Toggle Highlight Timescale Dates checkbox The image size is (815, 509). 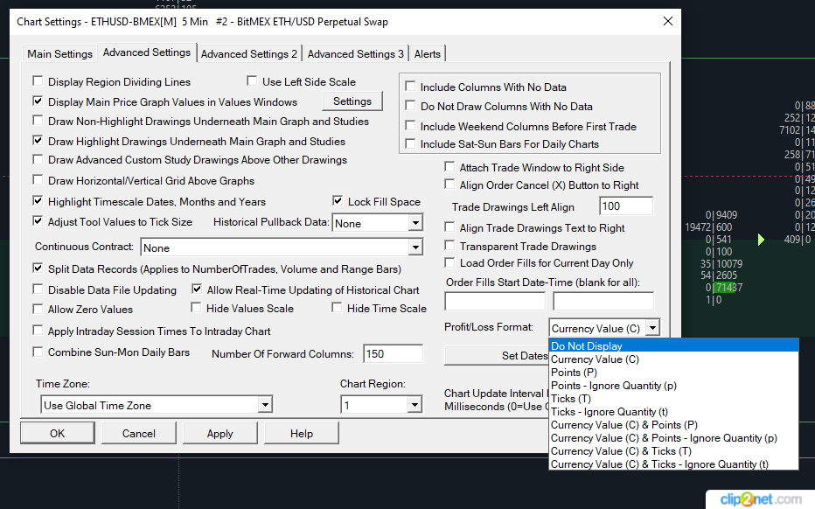click(x=38, y=200)
